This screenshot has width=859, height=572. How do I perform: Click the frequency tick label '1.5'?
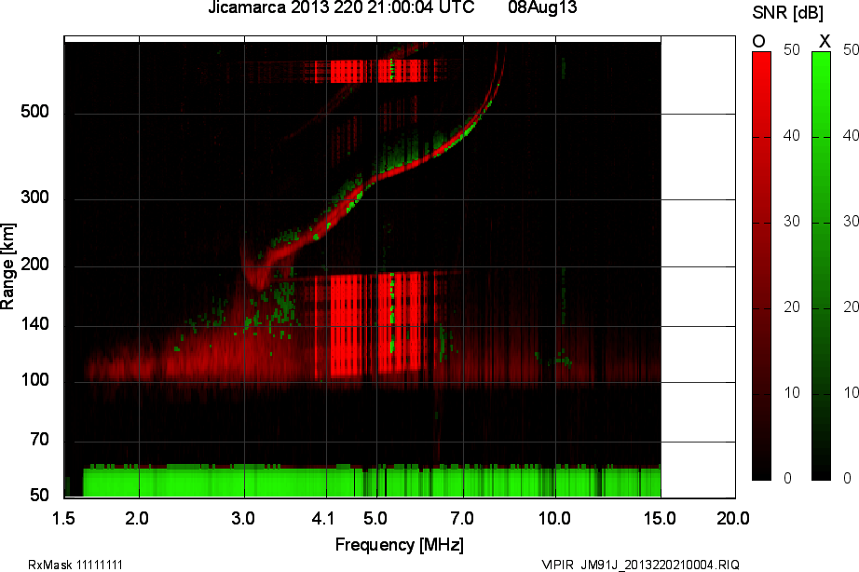point(63,518)
